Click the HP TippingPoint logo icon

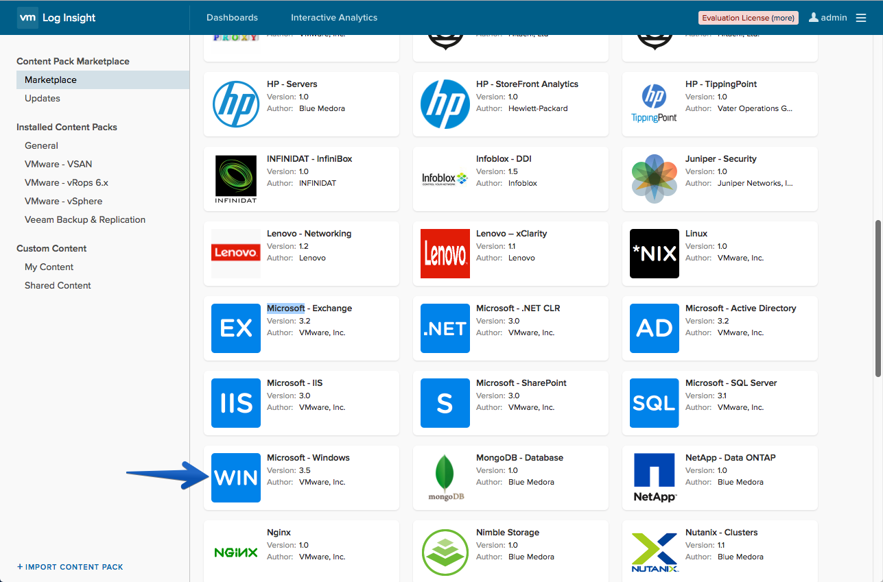tap(654, 104)
